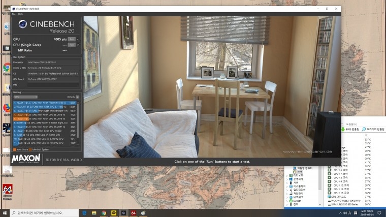Click the taskbar clock showing 10:23

(x=367, y=213)
